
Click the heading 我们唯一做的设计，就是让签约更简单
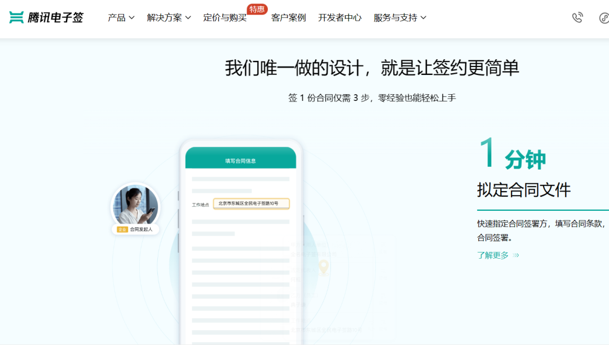click(x=372, y=68)
